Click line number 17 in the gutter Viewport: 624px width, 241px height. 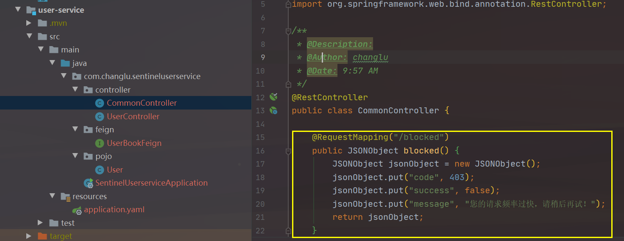pos(260,164)
